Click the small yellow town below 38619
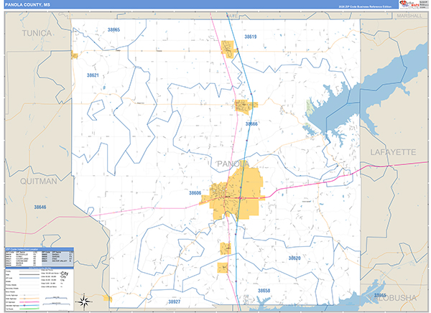431x313 pixels. (x=229, y=50)
